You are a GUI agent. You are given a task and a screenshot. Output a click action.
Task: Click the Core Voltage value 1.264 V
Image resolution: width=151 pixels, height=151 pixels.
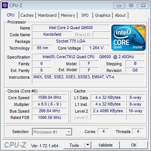click(x=96, y=48)
